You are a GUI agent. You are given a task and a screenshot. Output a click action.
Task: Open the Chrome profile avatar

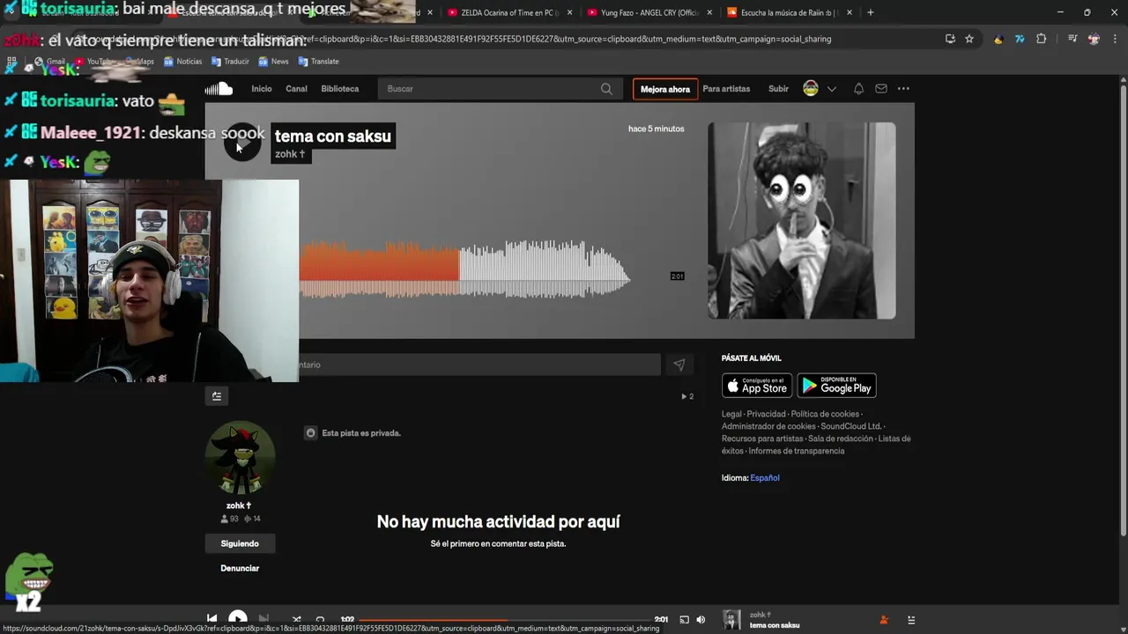click(x=1094, y=39)
